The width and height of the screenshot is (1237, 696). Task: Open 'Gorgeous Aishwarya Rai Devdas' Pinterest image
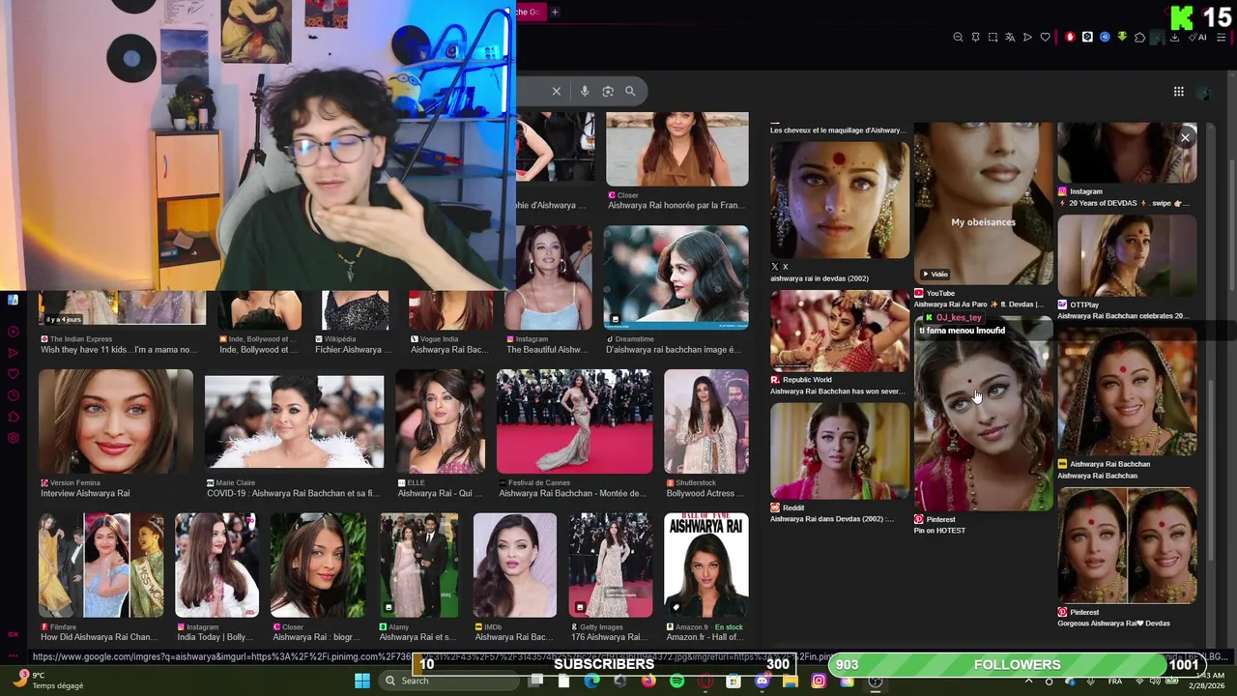pos(1127,546)
